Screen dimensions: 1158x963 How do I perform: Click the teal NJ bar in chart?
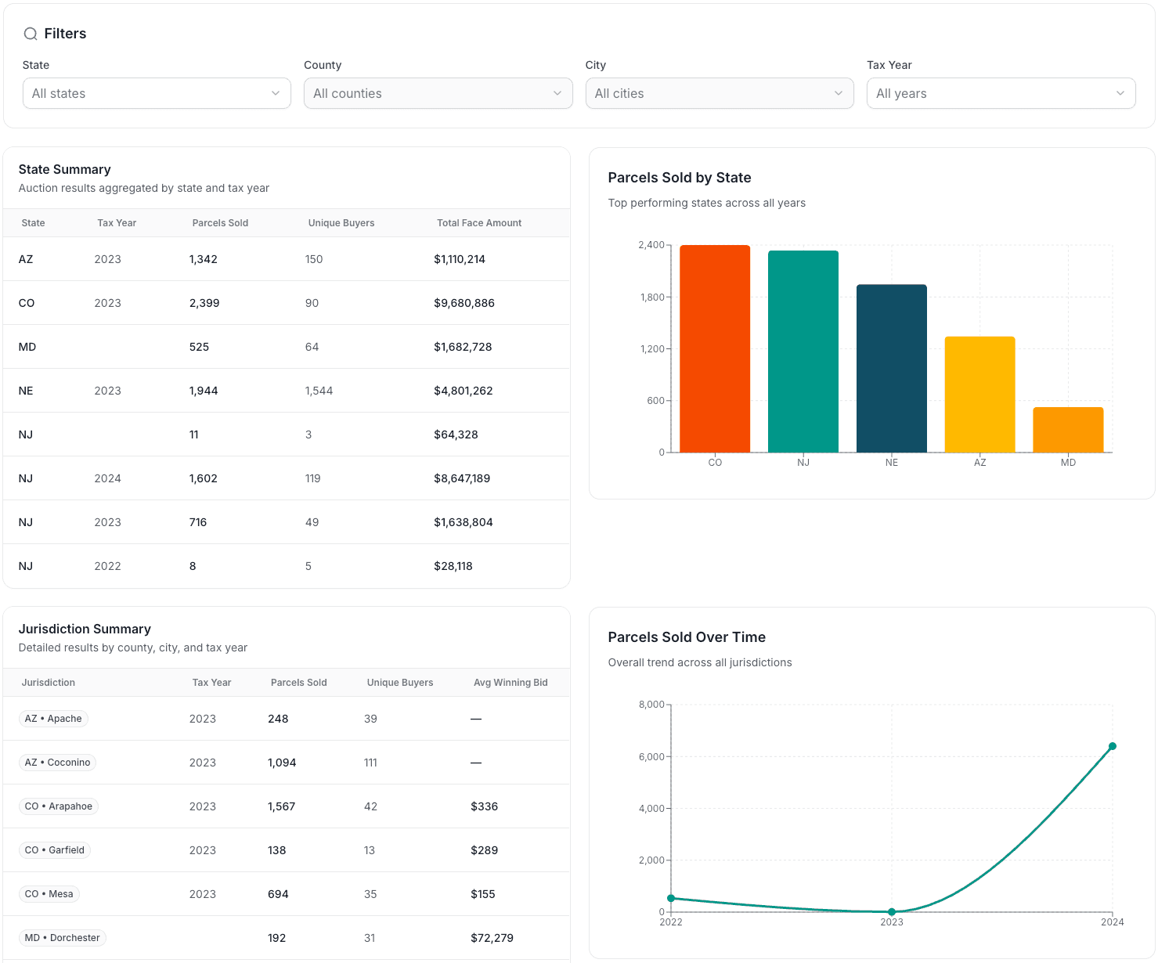pos(803,352)
